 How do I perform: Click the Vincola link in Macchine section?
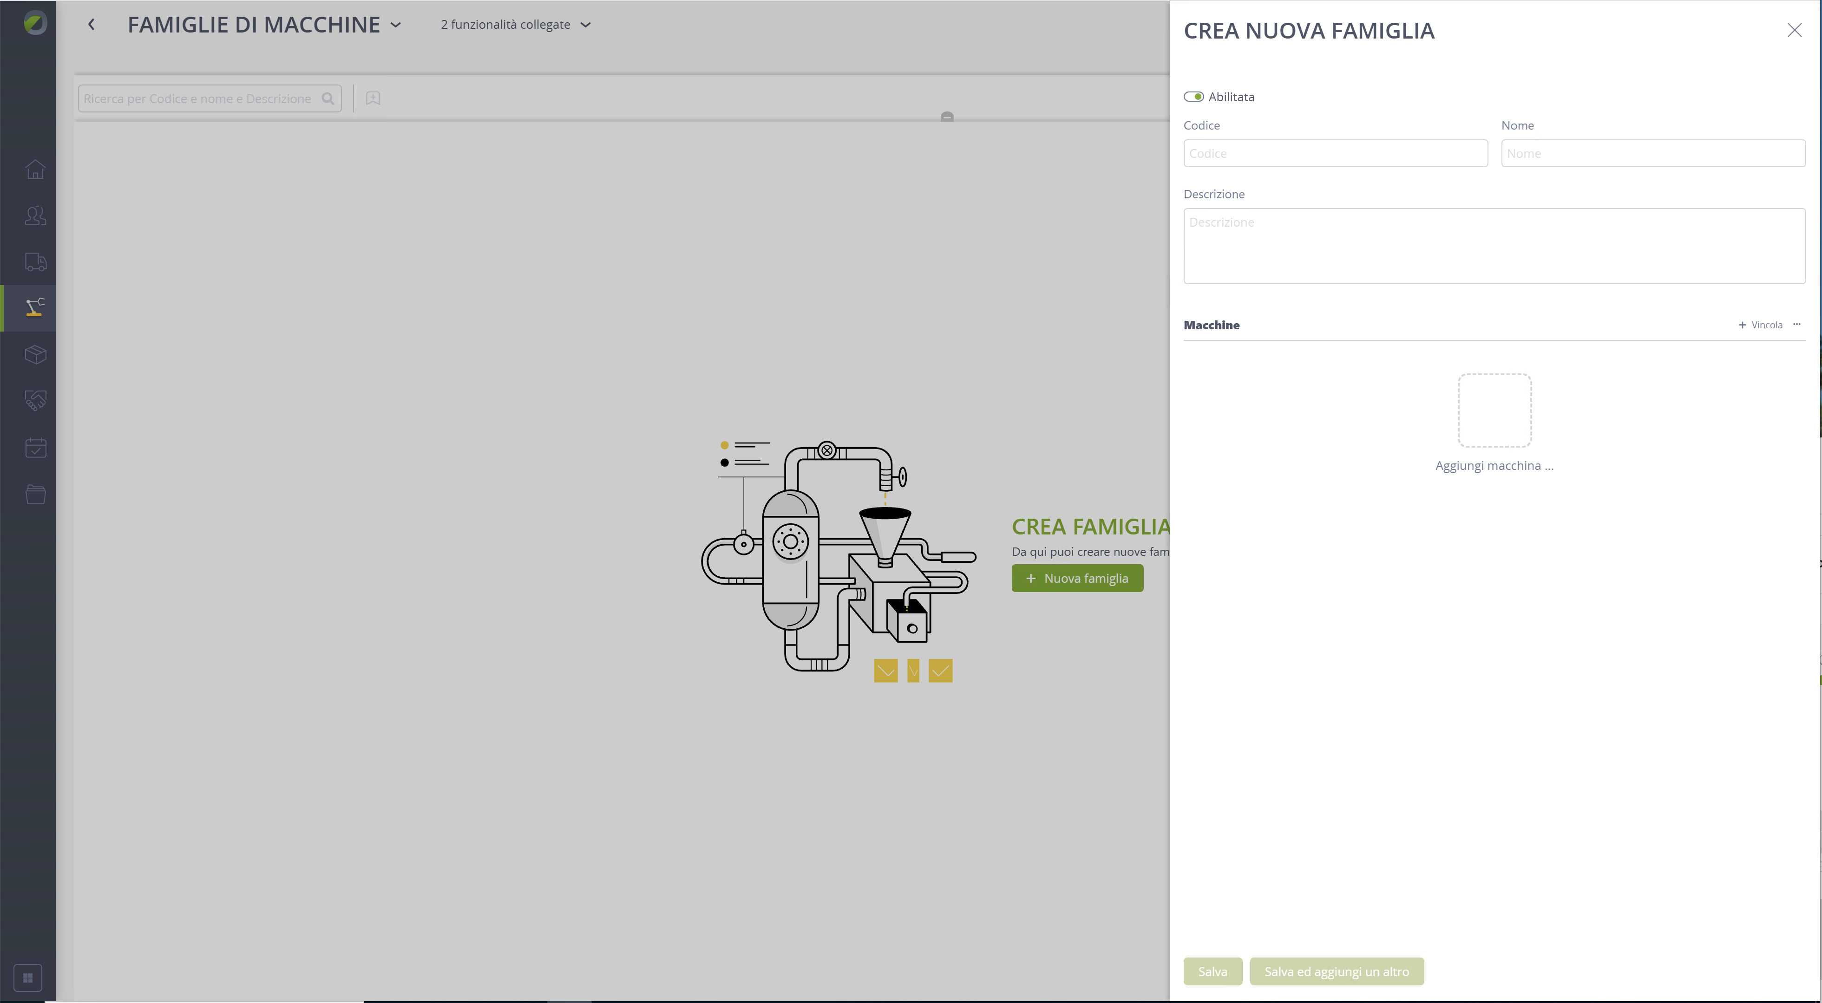1761,325
